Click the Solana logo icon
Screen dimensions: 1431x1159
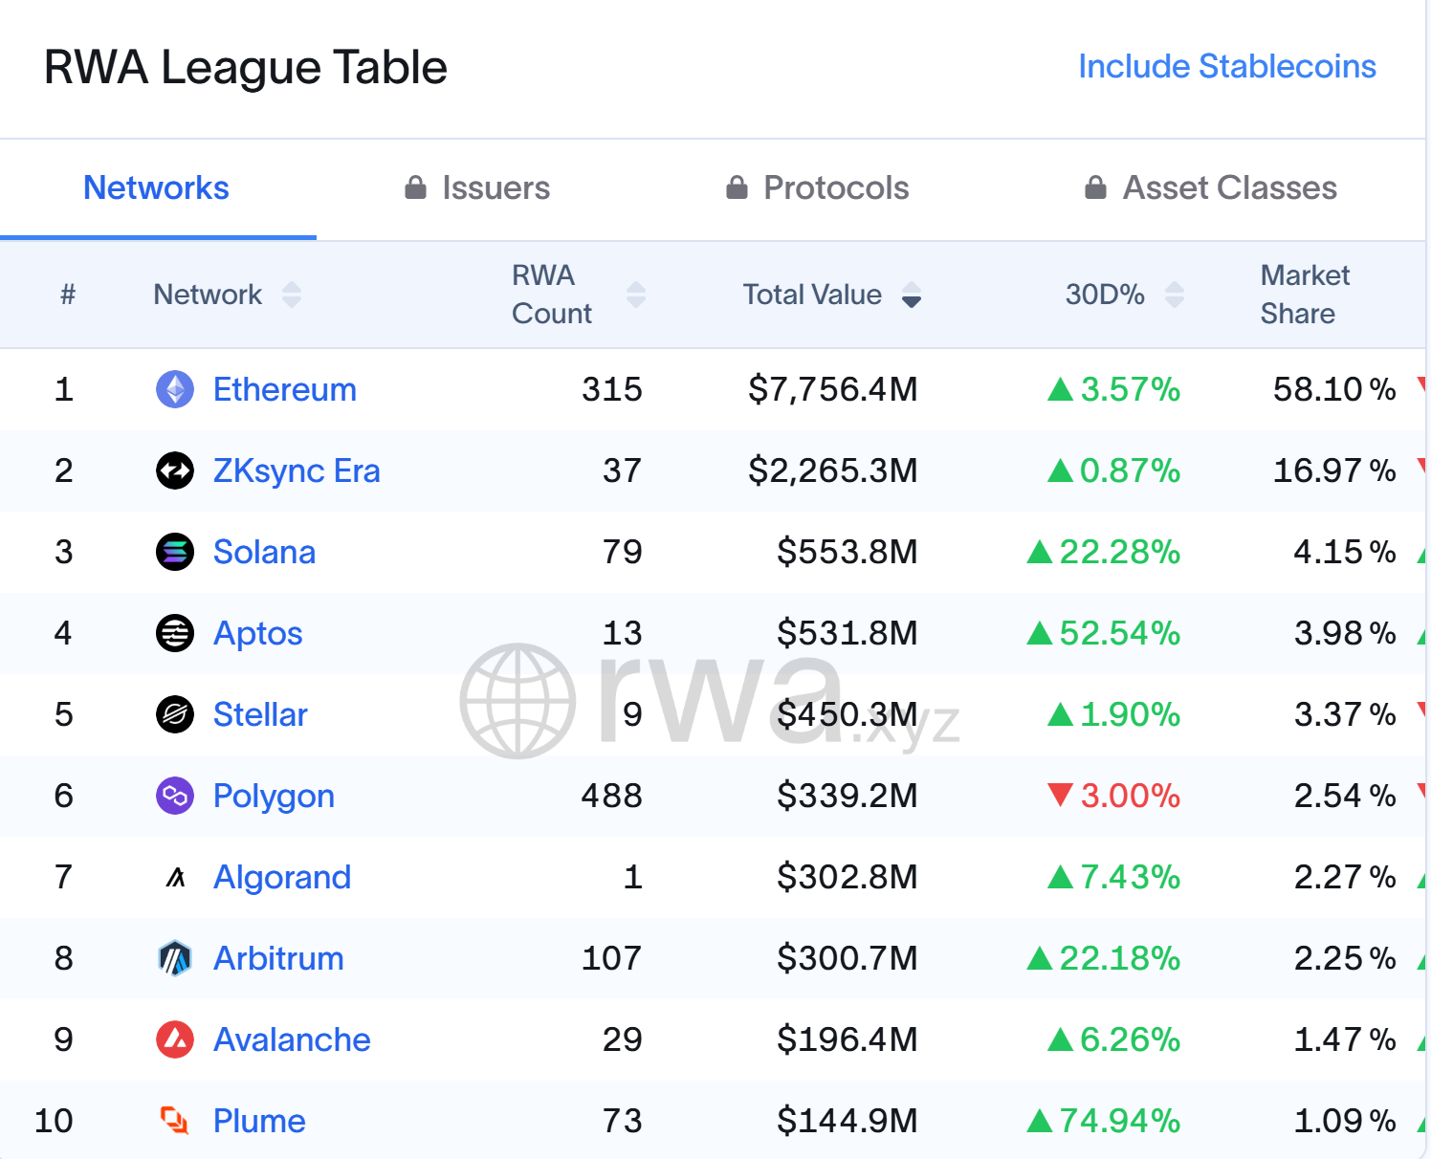175,552
